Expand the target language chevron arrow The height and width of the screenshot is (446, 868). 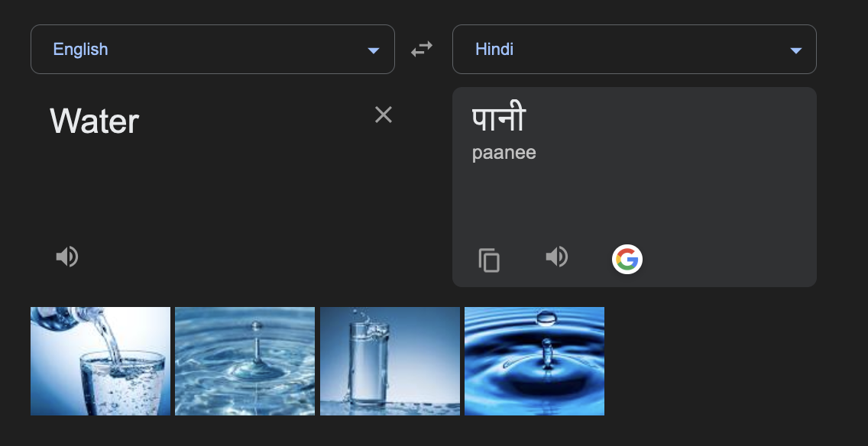click(795, 50)
